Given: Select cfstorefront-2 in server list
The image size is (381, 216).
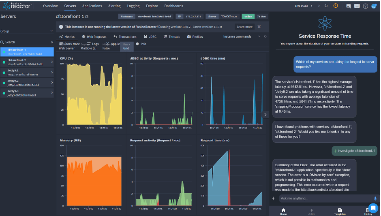Looking at the screenshot, I should pyautogui.click(x=27, y=62).
